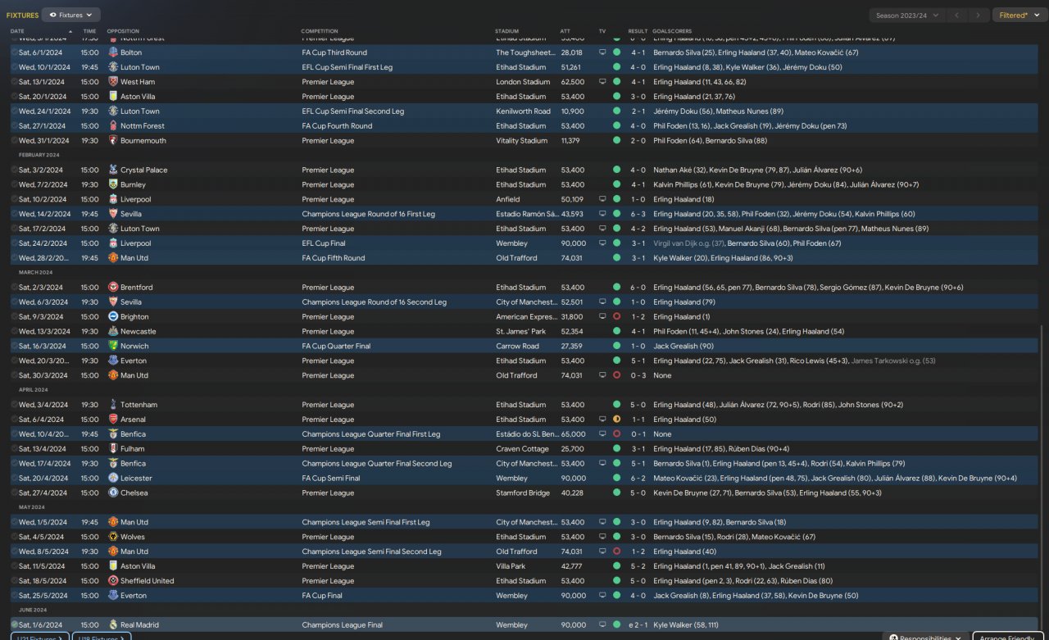Toggle the selection circle for the Real Madrid fixture
Screen dimensions: 1049x640
[14, 625]
